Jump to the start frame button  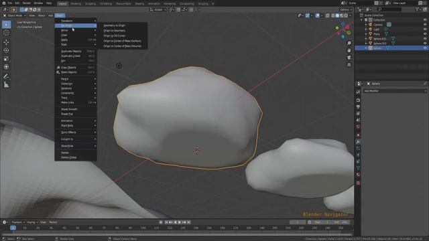pos(166,222)
